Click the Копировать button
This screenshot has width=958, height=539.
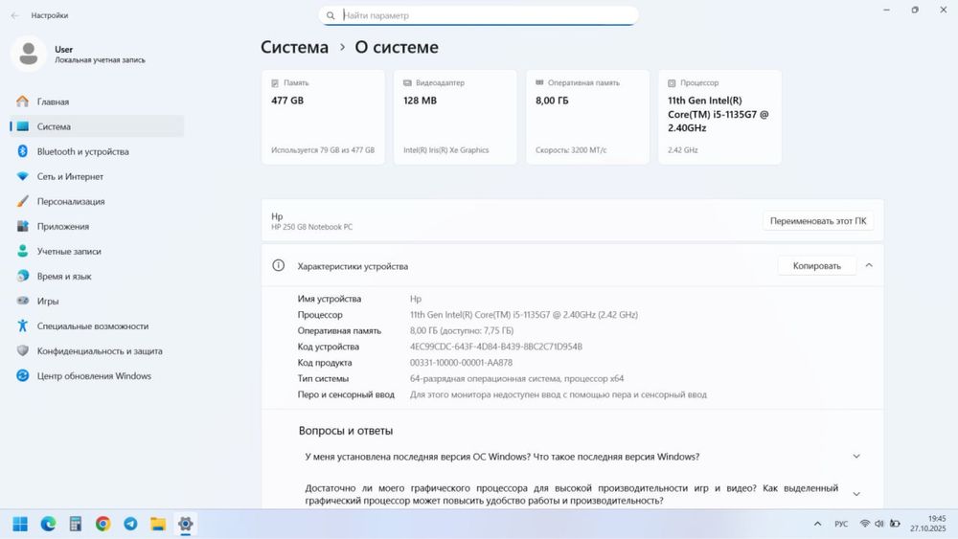pyautogui.click(x=817, y=265)
